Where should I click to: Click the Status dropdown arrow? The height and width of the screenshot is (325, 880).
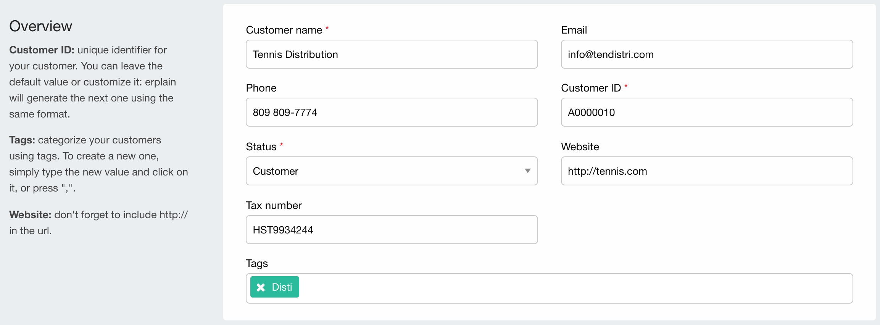tap(527, 171)
